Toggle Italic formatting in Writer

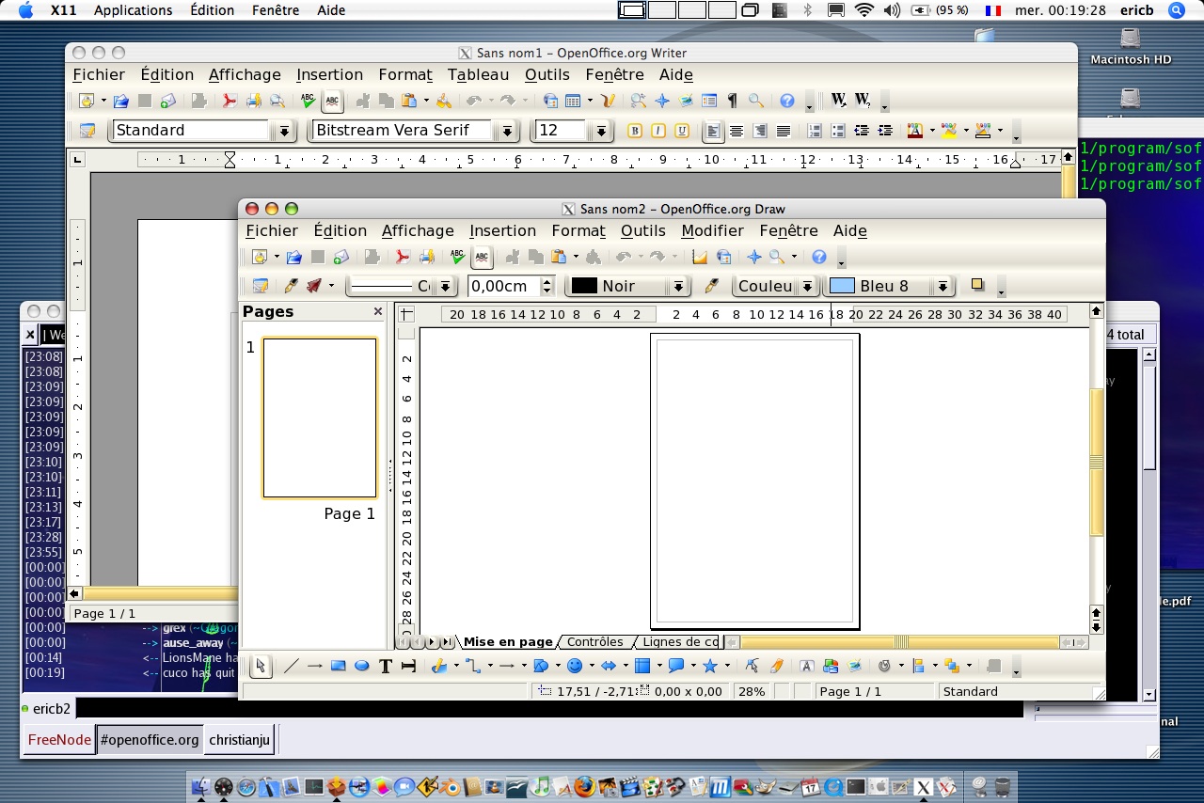(x=658, y=131)
